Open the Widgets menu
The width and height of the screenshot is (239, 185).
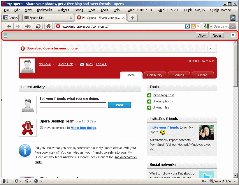[x=63, y=10]
